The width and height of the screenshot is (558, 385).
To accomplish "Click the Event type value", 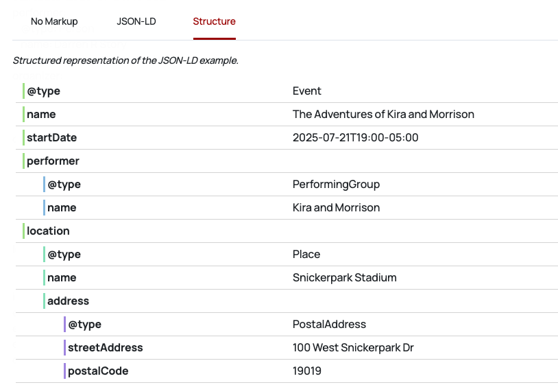I will 306,91.
